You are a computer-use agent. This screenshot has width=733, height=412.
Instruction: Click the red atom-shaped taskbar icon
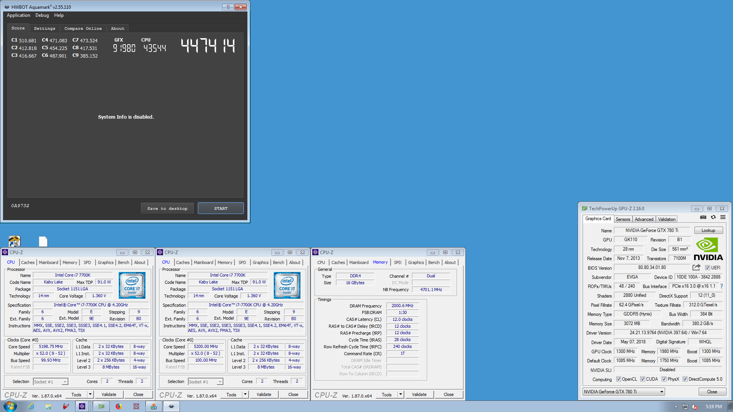[136, 406]
